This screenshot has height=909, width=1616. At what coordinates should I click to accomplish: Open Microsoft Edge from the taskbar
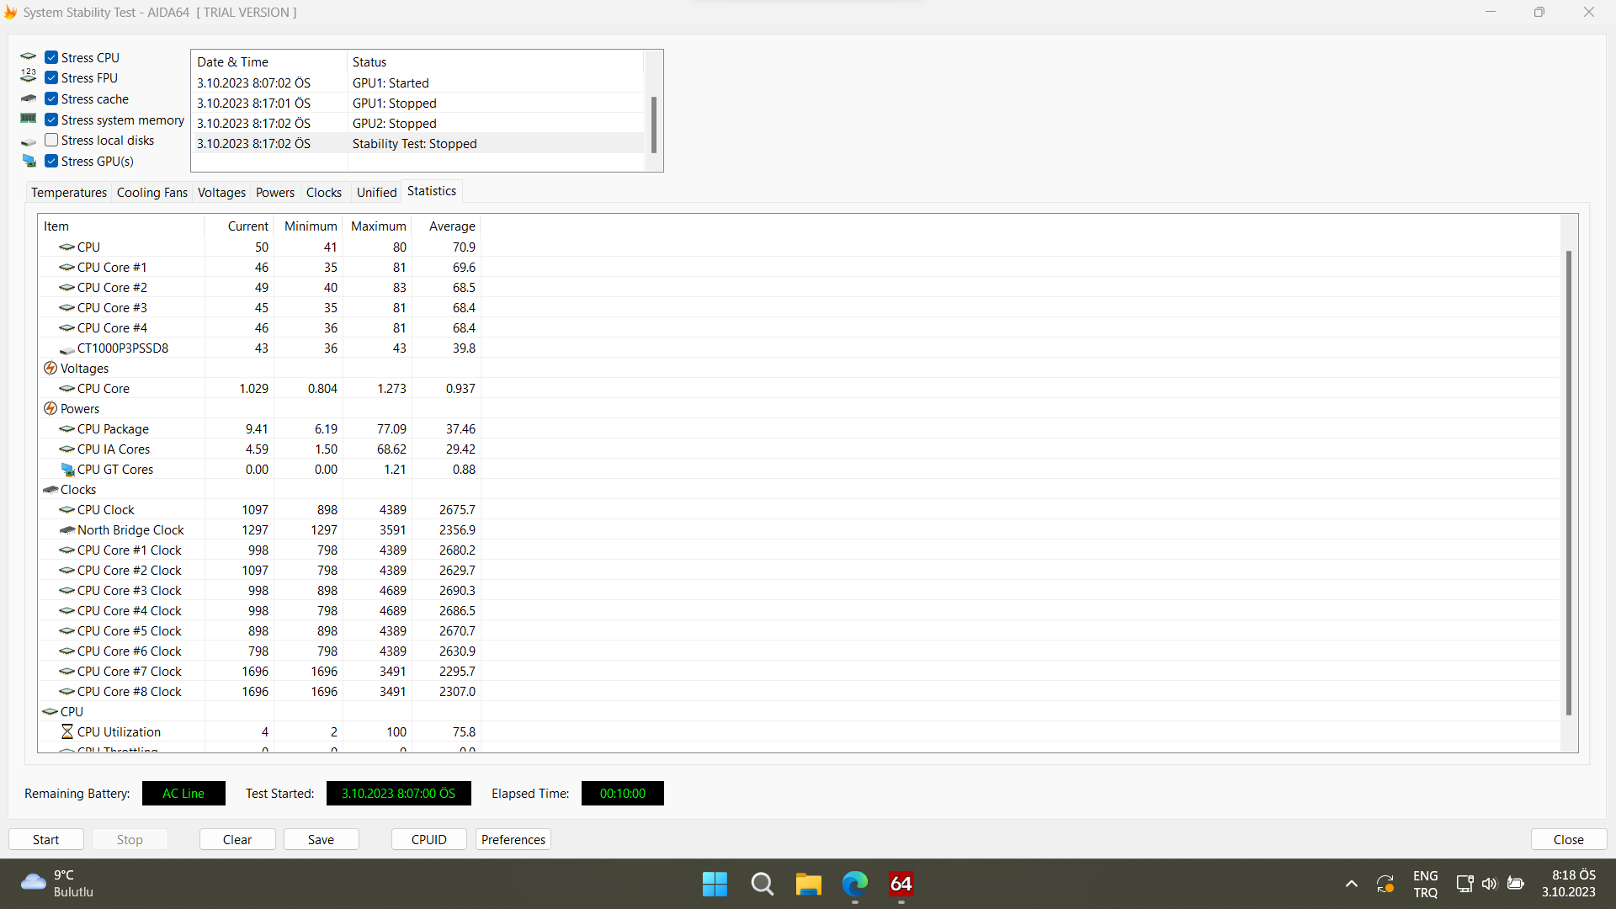[854, 884]
